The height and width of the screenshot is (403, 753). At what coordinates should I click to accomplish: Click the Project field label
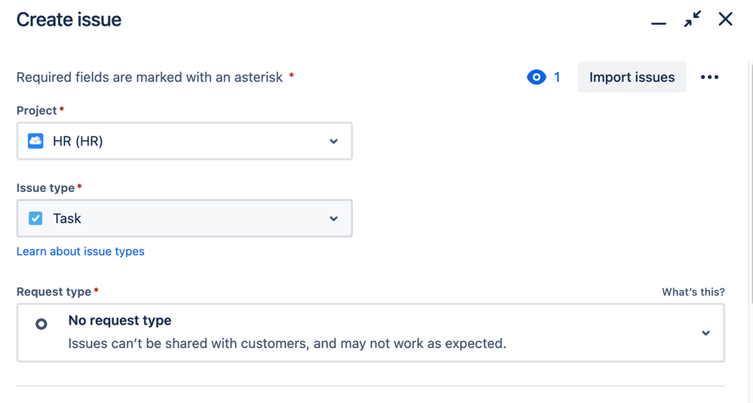tap(37, 111)
